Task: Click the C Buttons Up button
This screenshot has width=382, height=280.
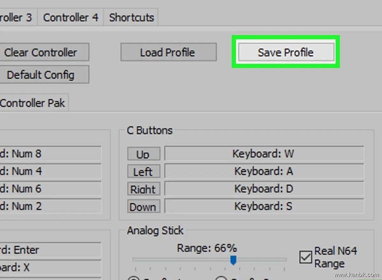Action: [143, 154]
